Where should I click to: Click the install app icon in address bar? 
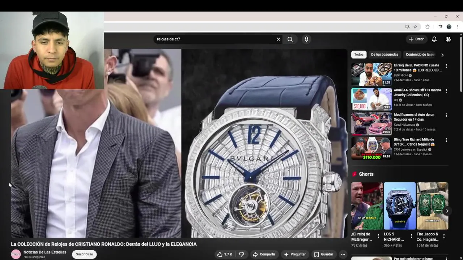407,27
